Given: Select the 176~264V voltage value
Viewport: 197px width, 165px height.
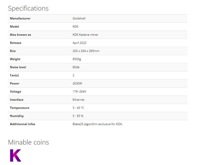Looking at the screenshot, I should 79,92.
